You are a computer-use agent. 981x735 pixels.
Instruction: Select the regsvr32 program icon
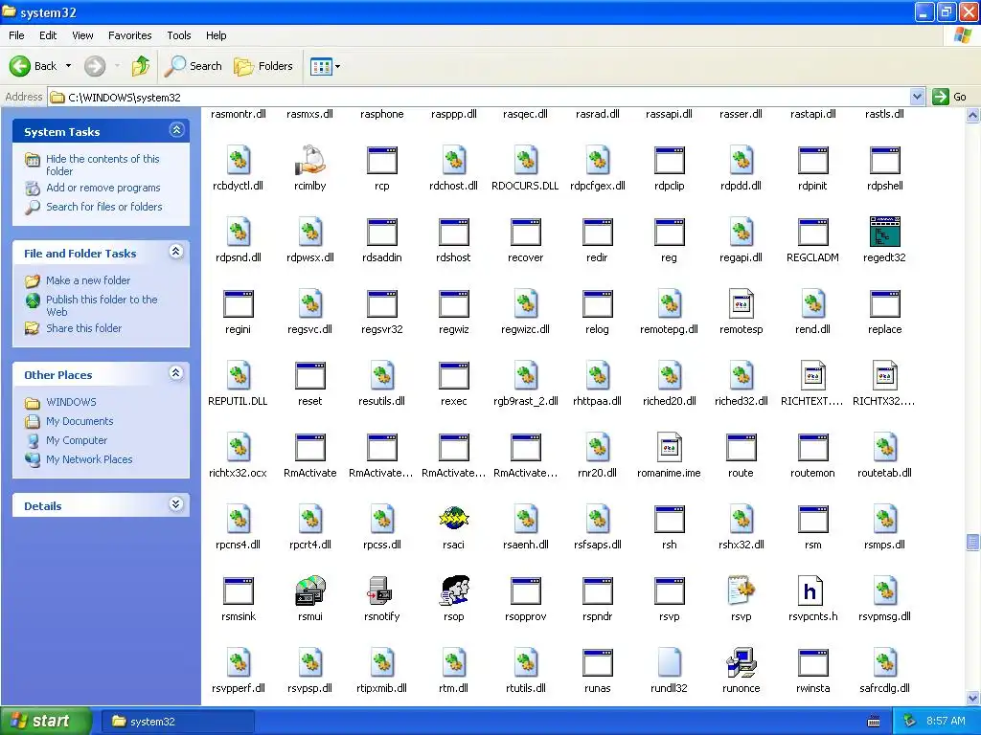click(381, 303)
